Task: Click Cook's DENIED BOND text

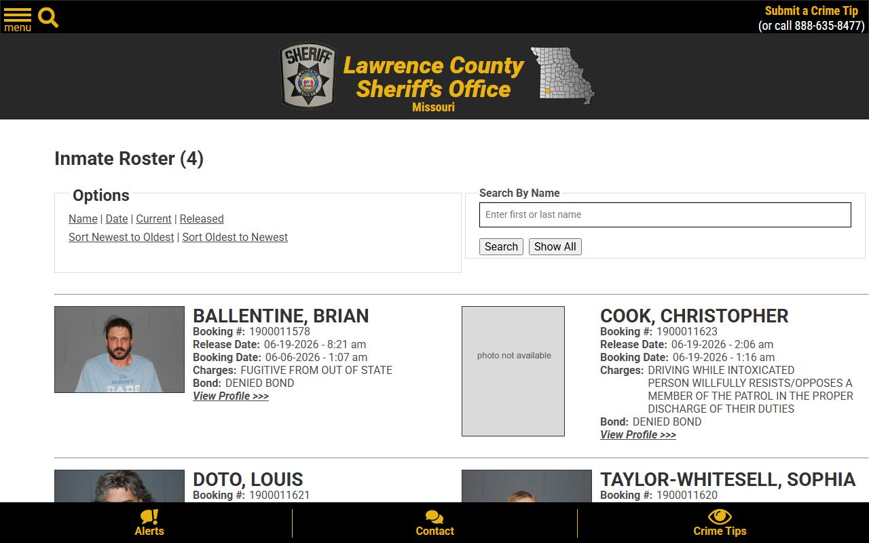Action: point(667,422)
